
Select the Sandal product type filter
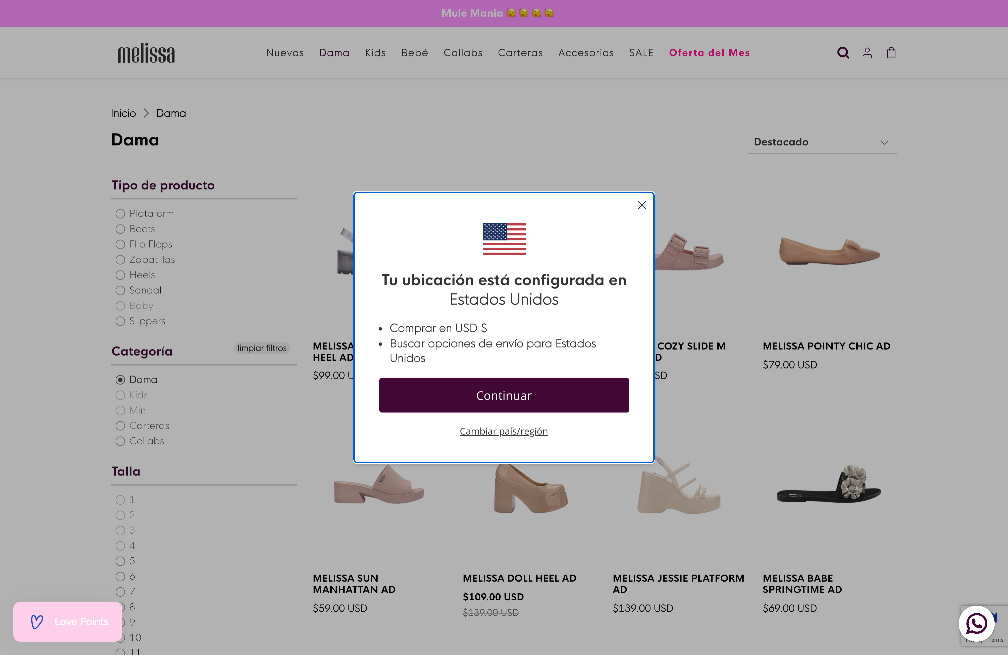120,290
